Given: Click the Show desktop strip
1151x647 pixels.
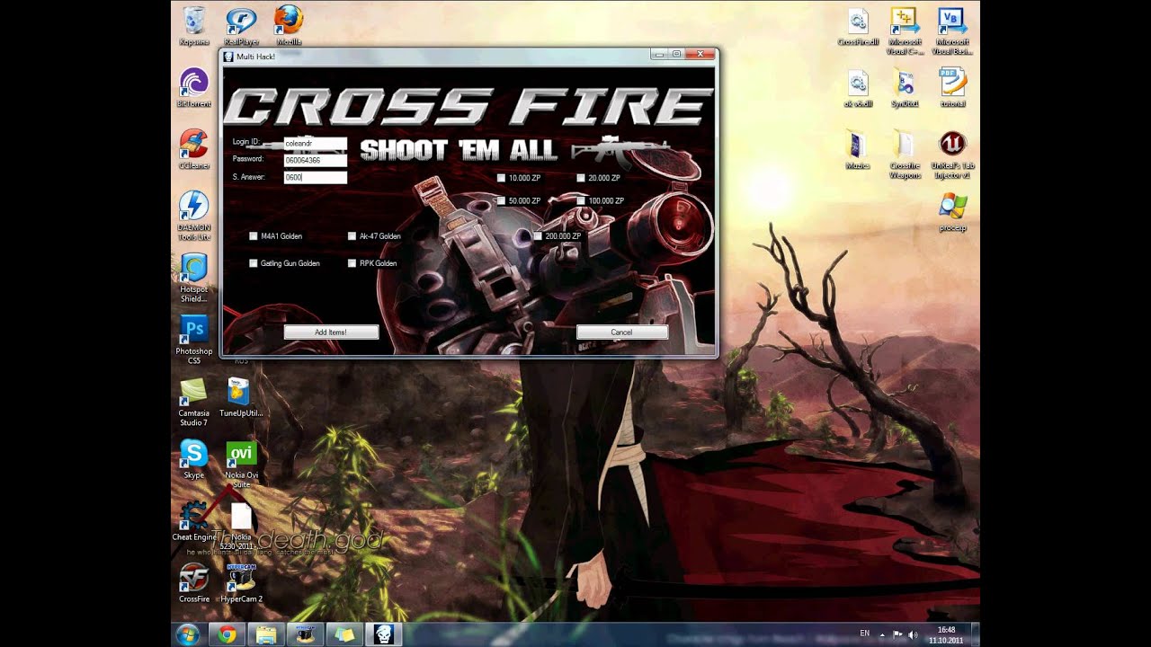Looking at the screenshot, I should click(975, 634).
